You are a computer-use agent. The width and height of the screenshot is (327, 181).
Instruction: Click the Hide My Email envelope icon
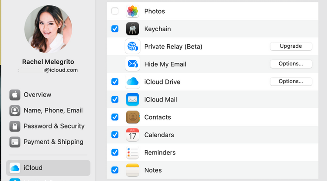(x=133, y=64)
